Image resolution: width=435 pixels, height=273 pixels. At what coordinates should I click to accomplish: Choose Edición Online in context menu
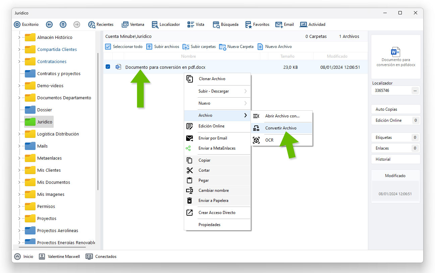(217, 126)
